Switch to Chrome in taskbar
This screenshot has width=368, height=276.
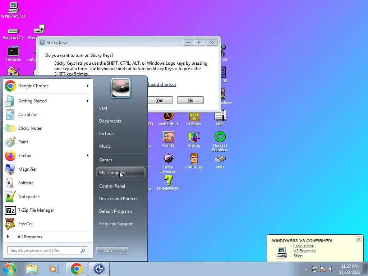[76, 269]
